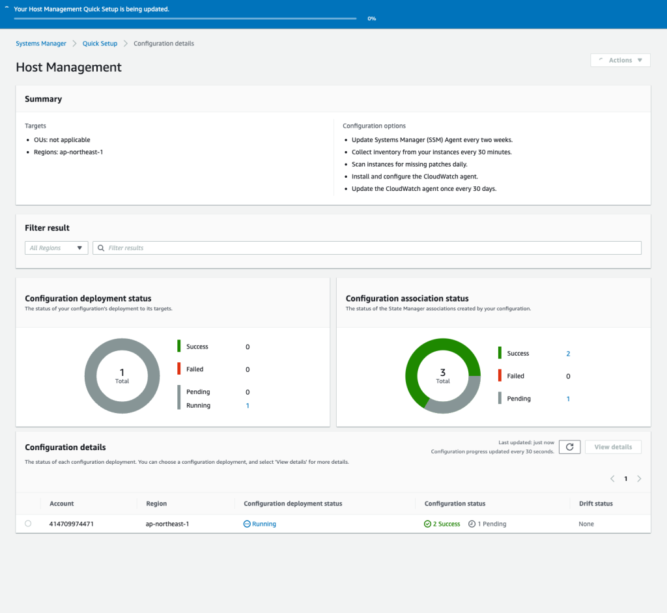
Task: Select the radio button for account 414709974471
Action: coord(28,524)
